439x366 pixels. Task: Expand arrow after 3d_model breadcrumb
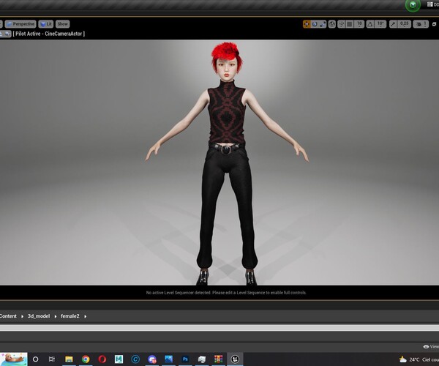pos(56,316)
